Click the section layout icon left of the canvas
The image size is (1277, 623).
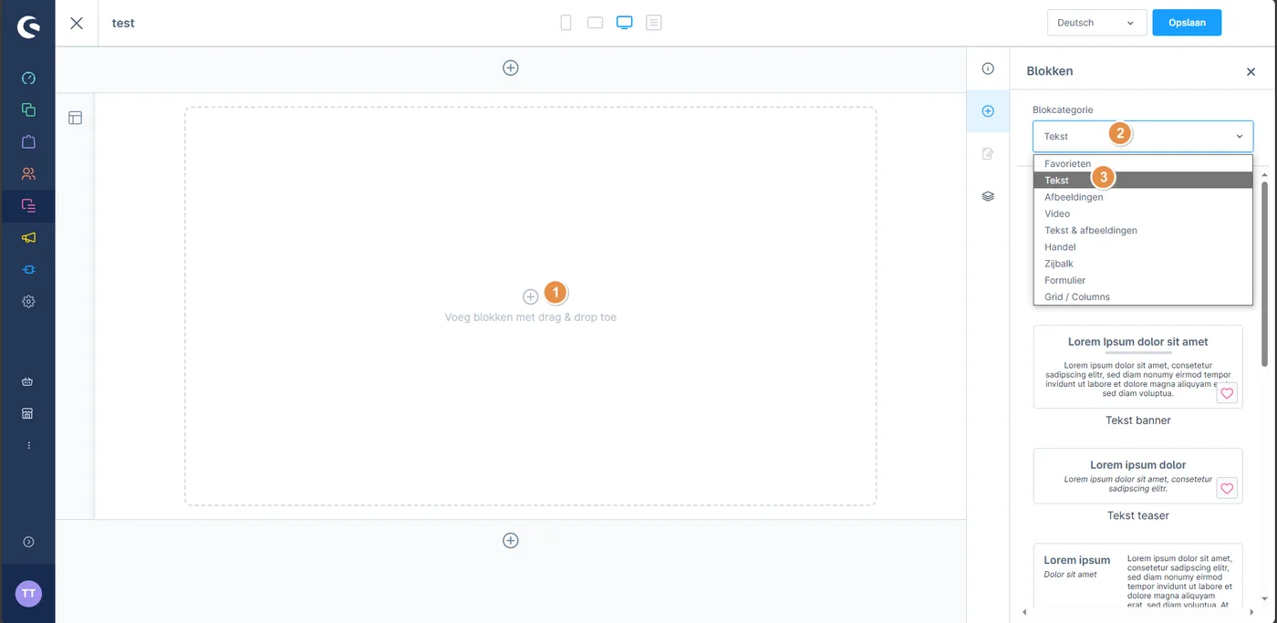[x=76, y=118]
